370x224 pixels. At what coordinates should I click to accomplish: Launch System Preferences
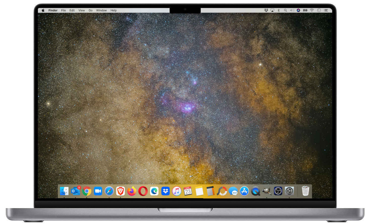[x=289, y=191]
